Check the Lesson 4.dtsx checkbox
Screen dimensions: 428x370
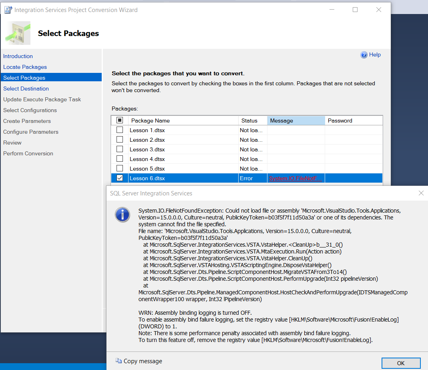point(120,159)
